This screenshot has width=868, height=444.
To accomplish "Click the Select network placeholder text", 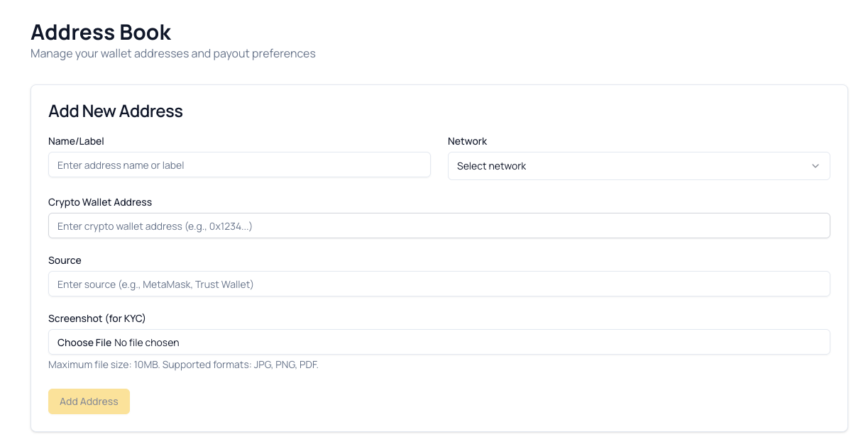I will tap(491, 166).
